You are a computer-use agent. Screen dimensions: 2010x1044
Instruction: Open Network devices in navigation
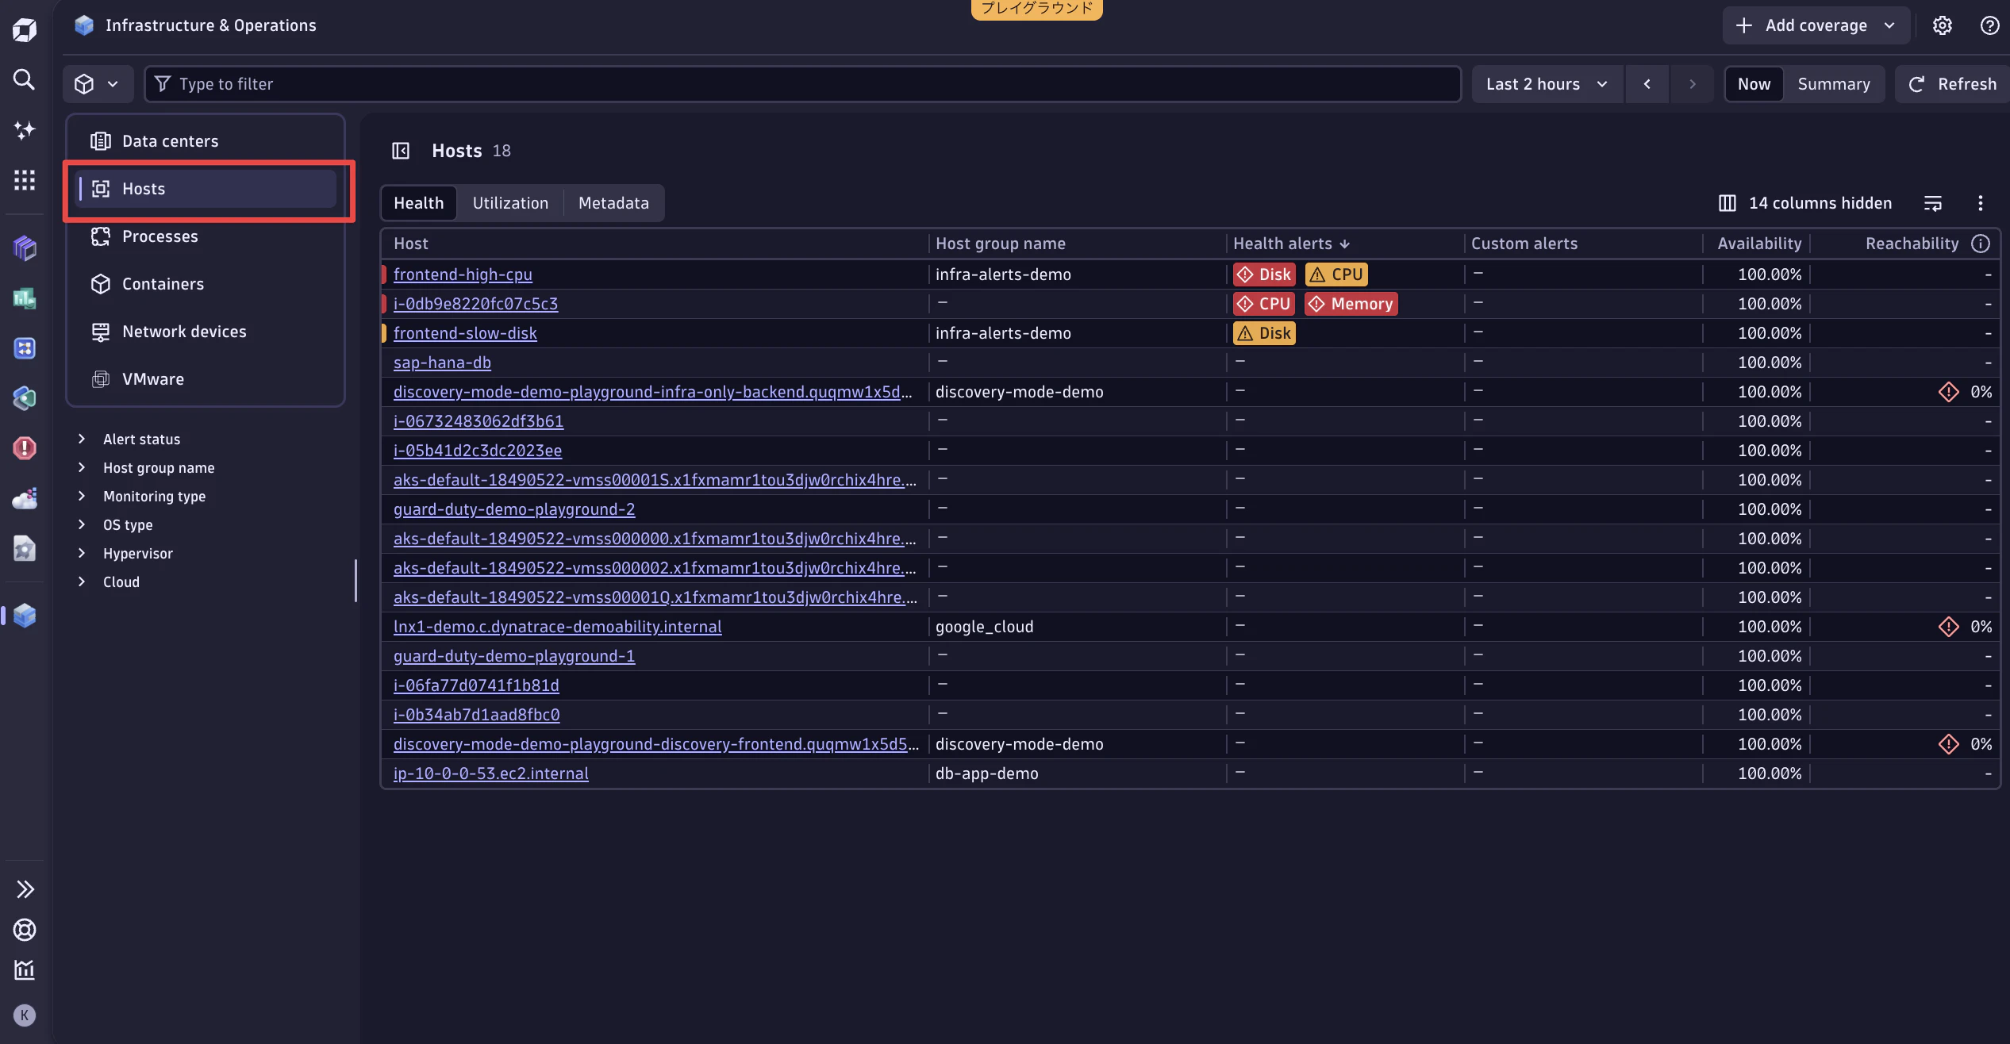click(206, 332)
